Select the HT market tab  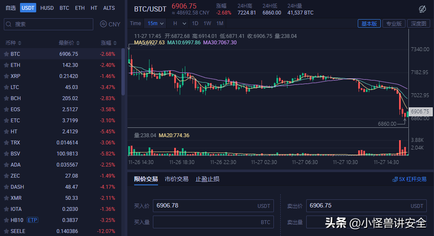[x=94, y=8]
